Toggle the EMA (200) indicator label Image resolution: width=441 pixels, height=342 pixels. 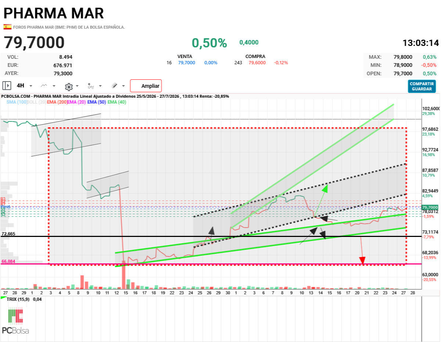57,102
